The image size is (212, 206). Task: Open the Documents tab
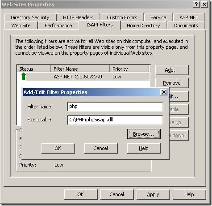[x=186, y=26]
